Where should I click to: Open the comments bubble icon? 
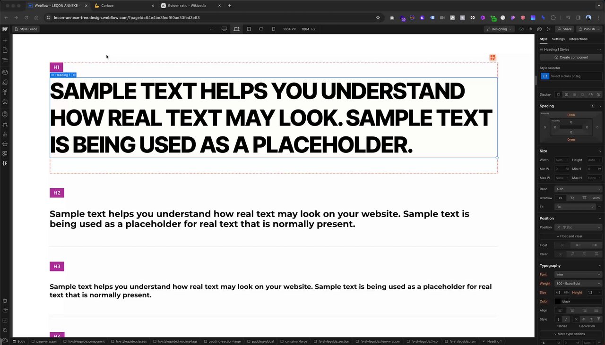coord(539,29)
